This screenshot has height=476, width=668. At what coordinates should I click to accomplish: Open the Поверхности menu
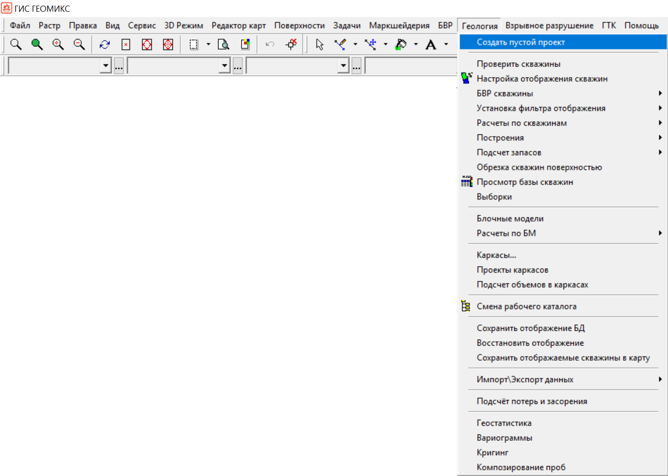click(300, 25)
